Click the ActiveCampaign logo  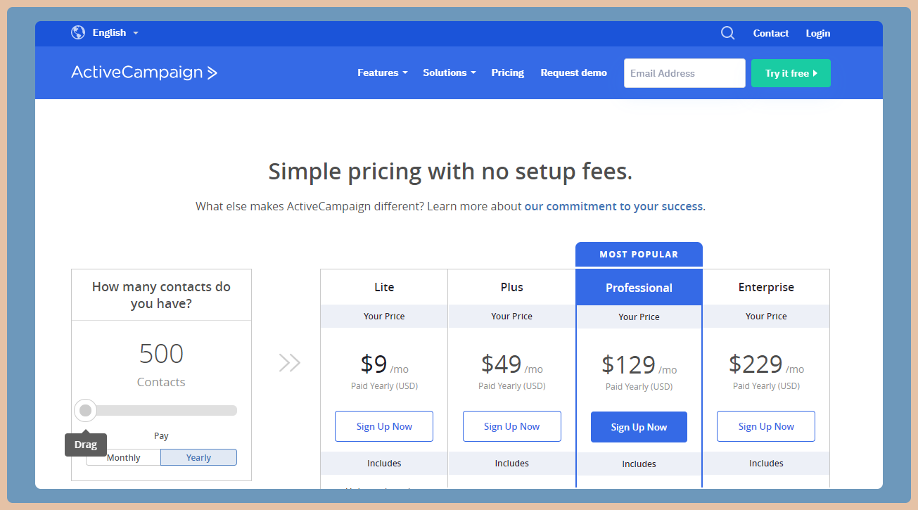[x=144, y=72]
